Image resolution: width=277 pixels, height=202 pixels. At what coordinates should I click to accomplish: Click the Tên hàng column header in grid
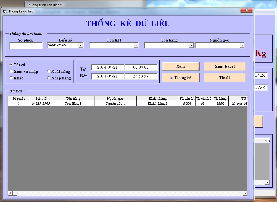pos(73,99)
